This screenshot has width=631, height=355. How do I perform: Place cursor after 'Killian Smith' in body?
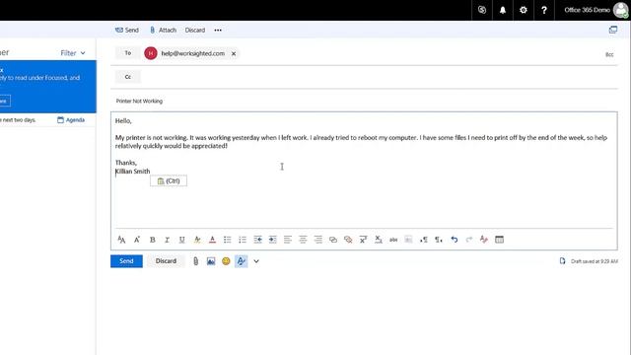[151, 171]
